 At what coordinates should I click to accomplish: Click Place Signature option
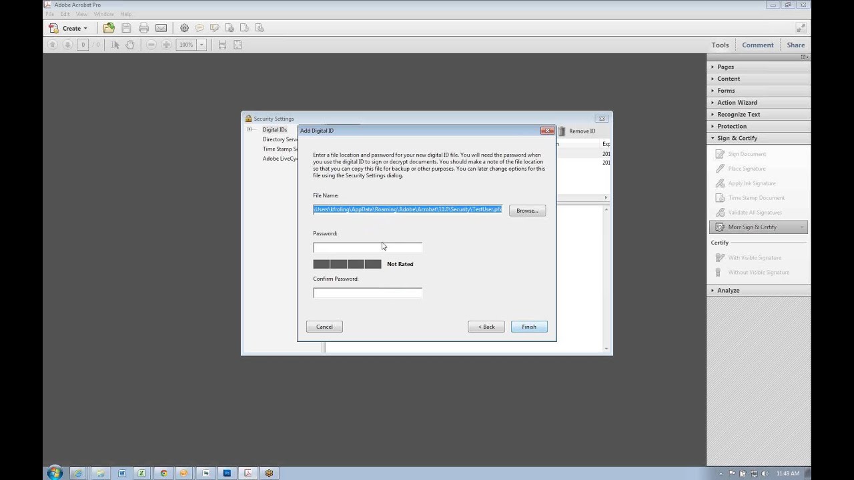coord(747,169)
